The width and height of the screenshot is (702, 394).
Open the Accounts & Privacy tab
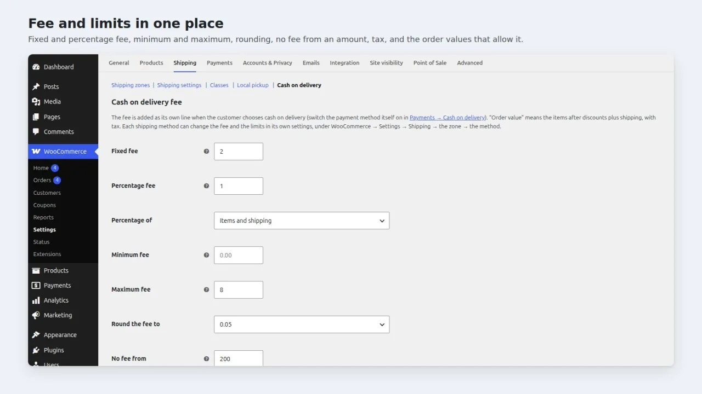click(x=268, y=63)
